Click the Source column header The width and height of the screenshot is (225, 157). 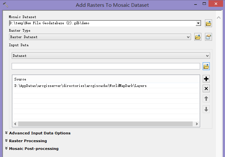106,79
